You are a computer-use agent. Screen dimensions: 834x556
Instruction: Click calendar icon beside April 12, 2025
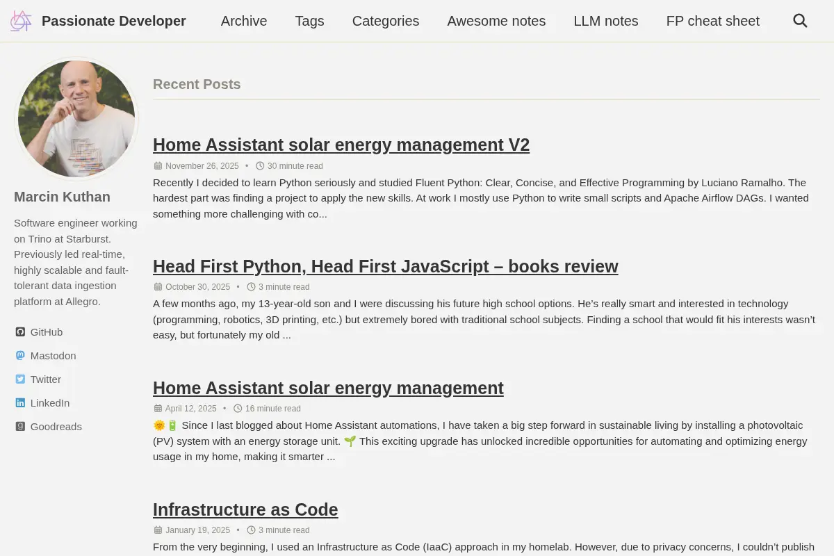click(x=158, y=409)
